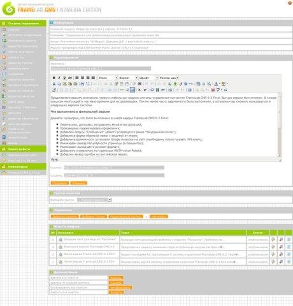Click the edit icon in the RC4 row
The height and width of the screenshot is (306, 293).
273,261
